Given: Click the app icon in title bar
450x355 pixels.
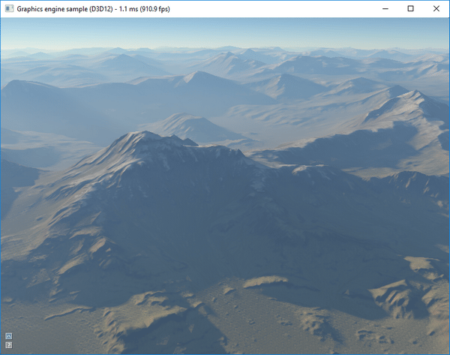Looking at the screenshot, I should click(x=9, y=8).
